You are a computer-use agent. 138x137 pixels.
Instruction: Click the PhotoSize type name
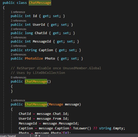(x=34, y=59)
